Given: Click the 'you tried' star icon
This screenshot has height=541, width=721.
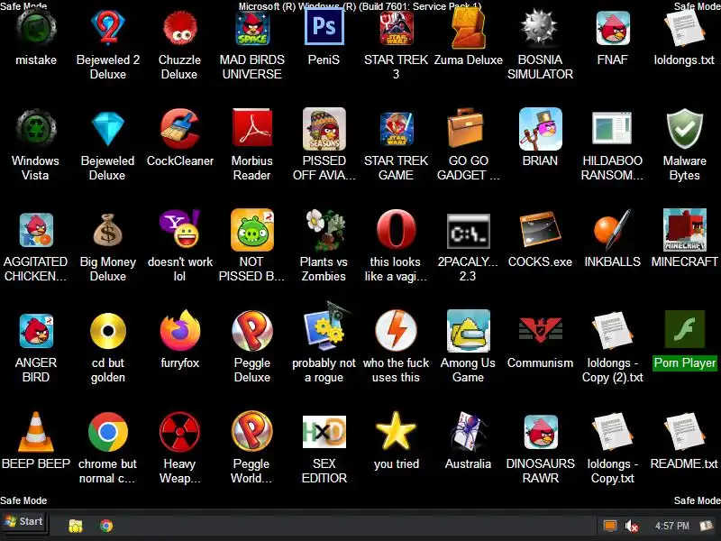Looking at the screenshot, I should coord(396,431).
